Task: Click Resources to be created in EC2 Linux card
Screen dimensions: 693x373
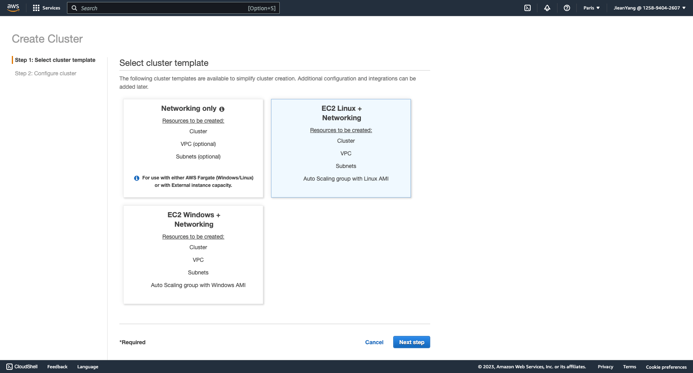Action: (x=341, y=130)
